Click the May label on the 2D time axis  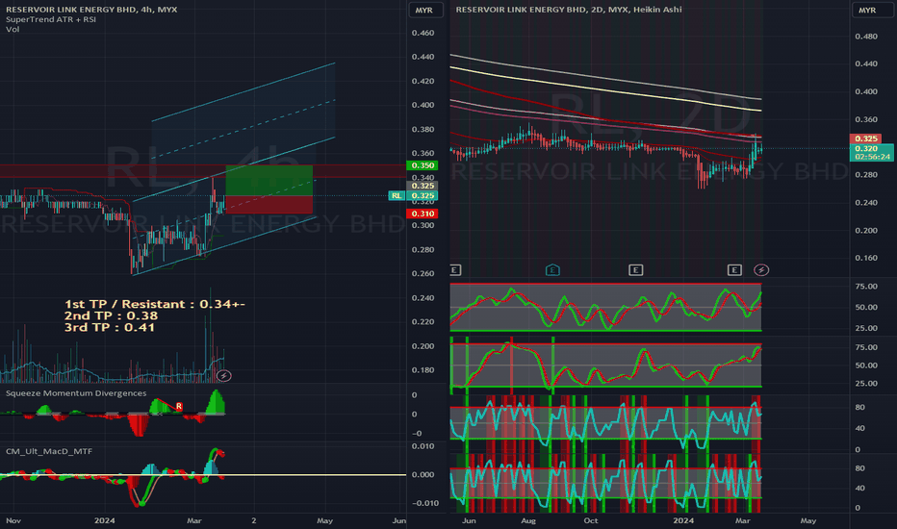click(x=807, y=520)
